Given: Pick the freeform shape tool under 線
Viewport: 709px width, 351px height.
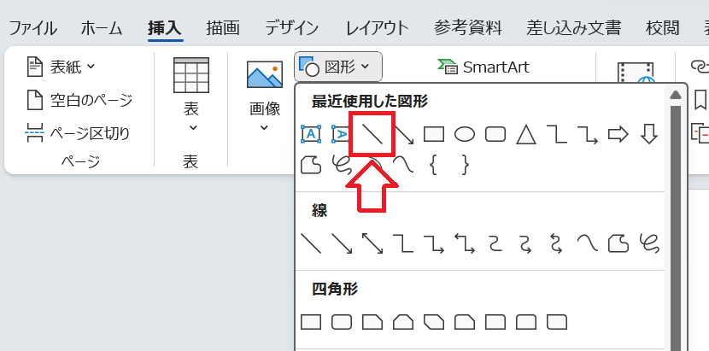Looking at the screenshot, I should pos(618,243).
